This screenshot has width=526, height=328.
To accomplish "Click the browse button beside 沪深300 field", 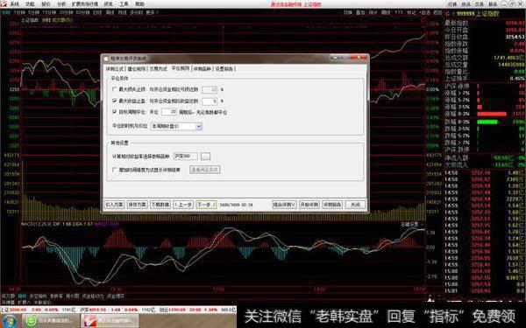I will pyautogui.click(x=205, y=157).
